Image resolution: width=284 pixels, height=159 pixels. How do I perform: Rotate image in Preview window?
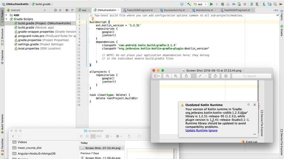tap(215, 76)
